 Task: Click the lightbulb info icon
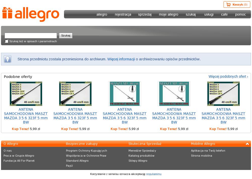pyautogui.click(x=8, y=59)
